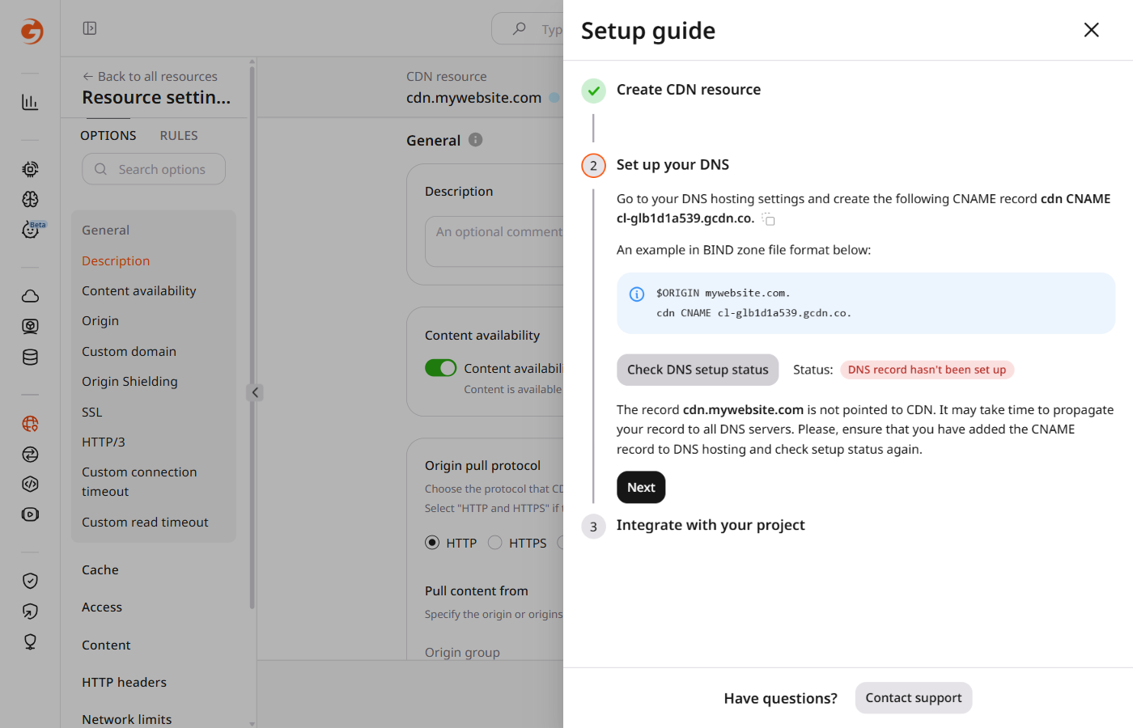Click the Origin group label
The height and width of the screenshot is (728, 1133).
pos(462,652)
